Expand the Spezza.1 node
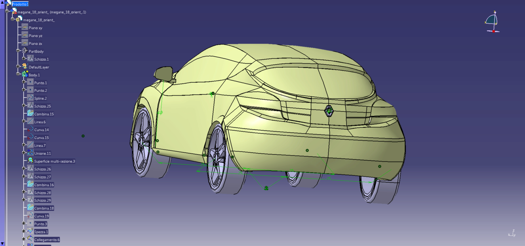The image size is (525, 246). (24, 231)
